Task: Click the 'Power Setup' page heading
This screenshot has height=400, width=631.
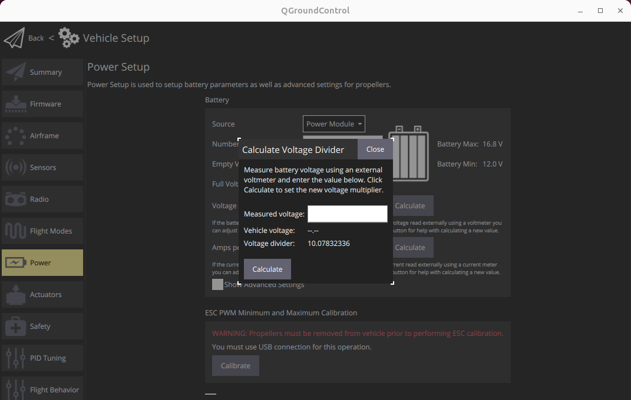Action: click(118, 67)
